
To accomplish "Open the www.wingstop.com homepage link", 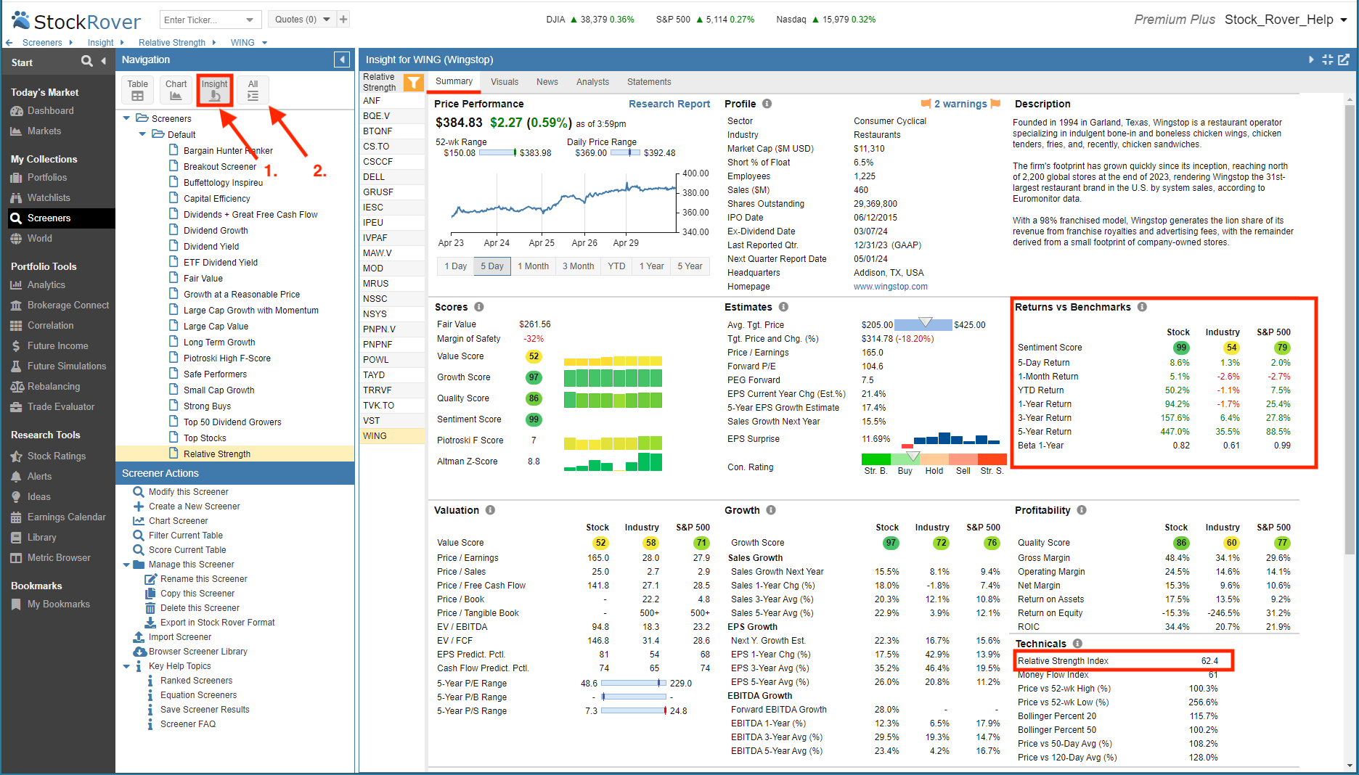I will click(891, 287).
